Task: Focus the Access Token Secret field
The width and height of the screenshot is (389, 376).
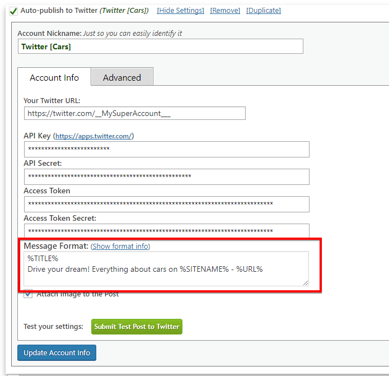Action: (166, 231)
